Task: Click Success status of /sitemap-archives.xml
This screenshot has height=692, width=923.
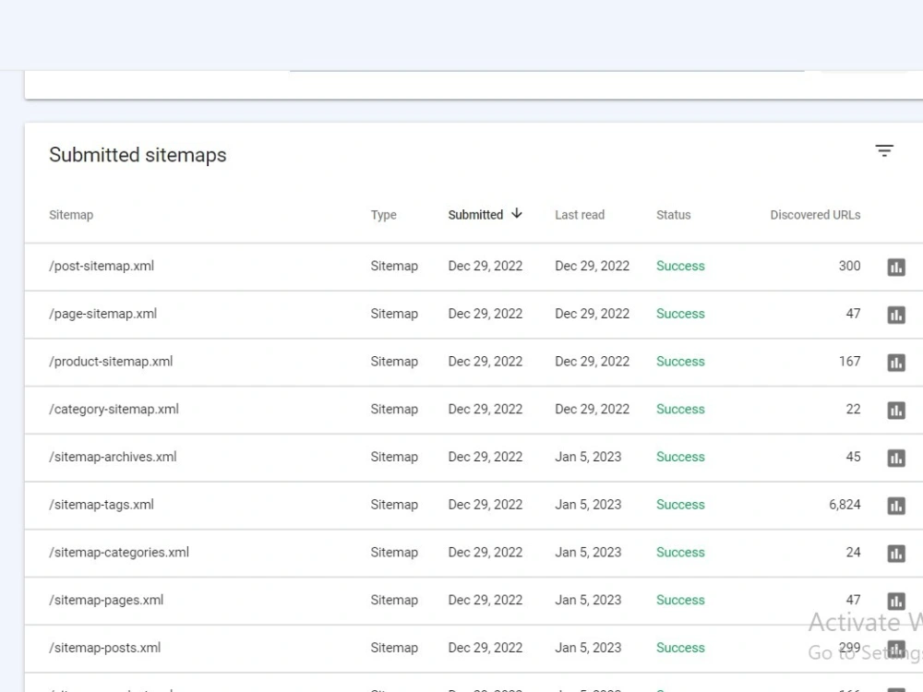Action: [680, 458]
